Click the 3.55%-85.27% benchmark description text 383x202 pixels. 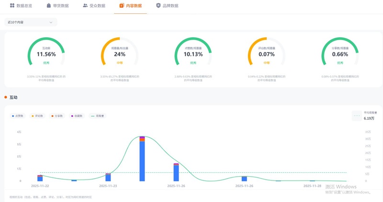(x=120, y=78)
